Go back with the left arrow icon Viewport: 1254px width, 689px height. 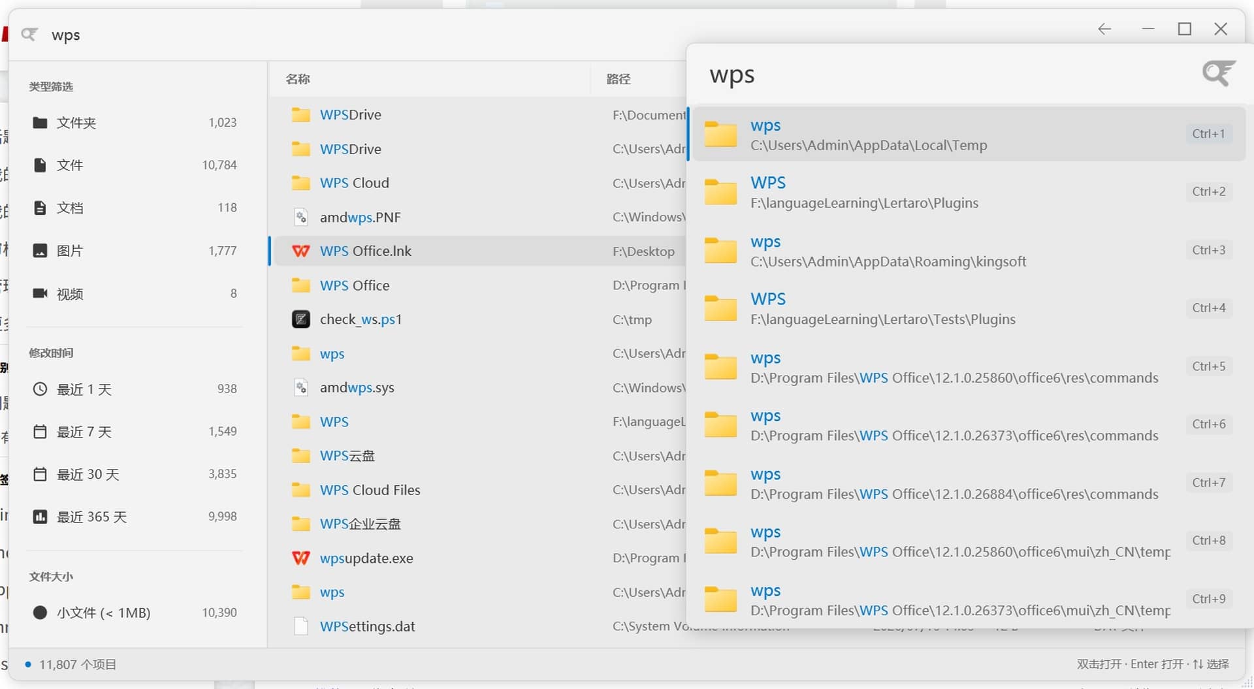[1104, 29]
